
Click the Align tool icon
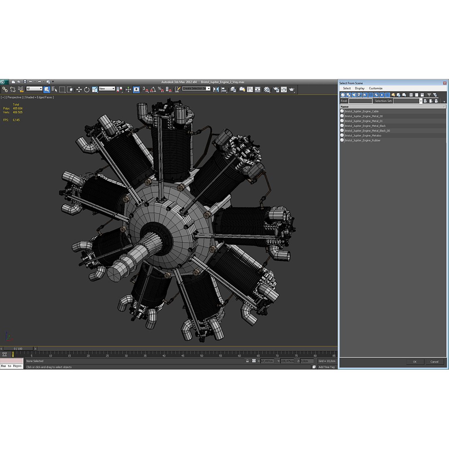pos(224,90)
